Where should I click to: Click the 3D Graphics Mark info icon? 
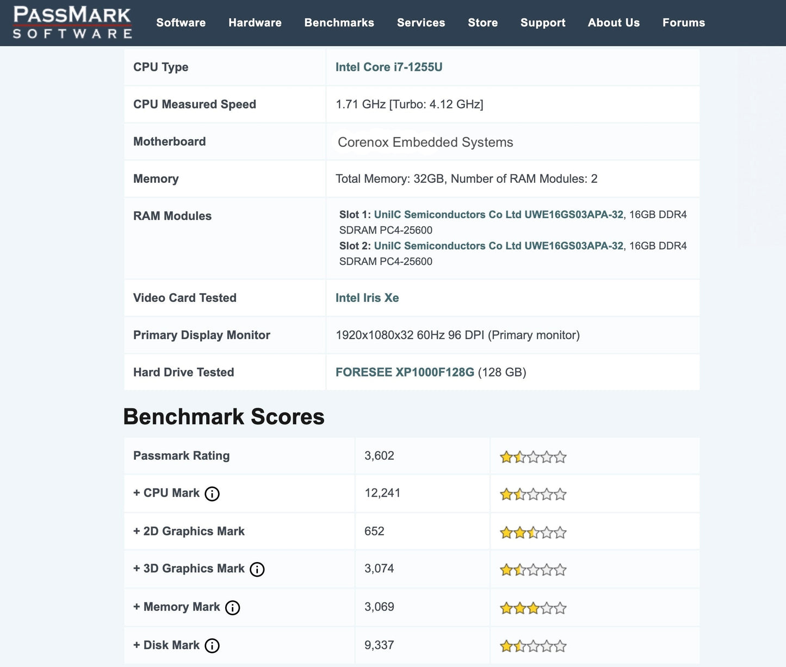(256, 570)
